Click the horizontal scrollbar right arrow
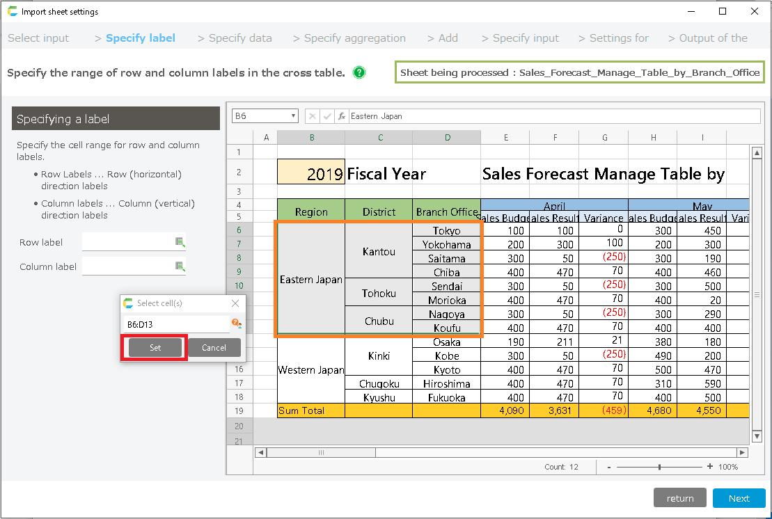 point(743,452)
